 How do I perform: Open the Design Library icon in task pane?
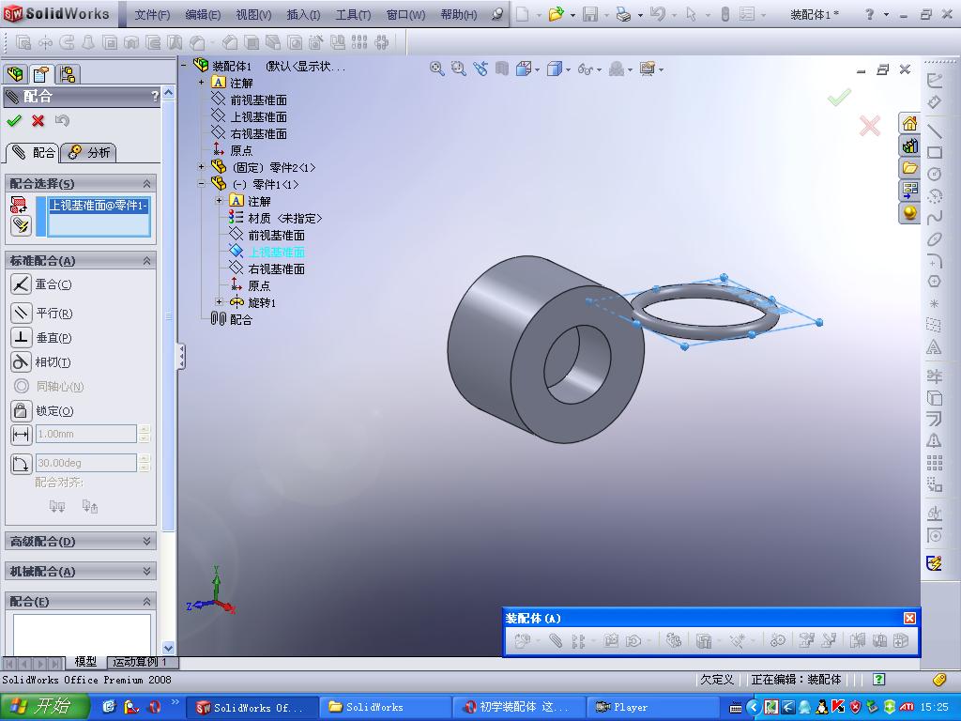point(909,146)
